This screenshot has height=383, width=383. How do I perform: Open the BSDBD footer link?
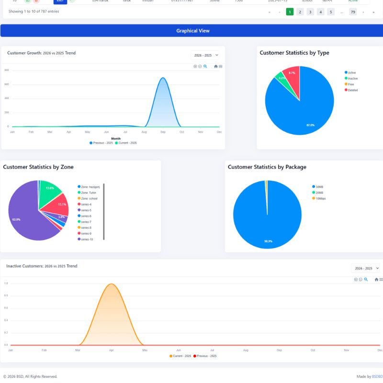(x=377, y=377)
